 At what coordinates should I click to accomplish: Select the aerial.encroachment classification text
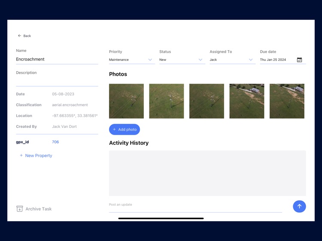(x=70, y=105)
